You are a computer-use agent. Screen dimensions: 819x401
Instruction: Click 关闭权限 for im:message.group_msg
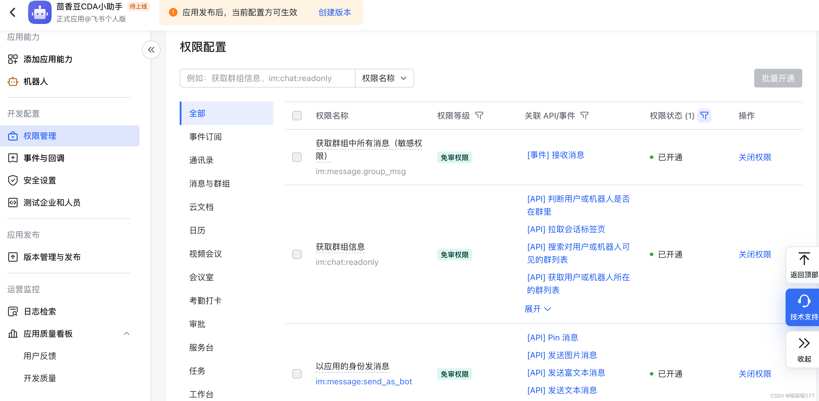point(755,157)
